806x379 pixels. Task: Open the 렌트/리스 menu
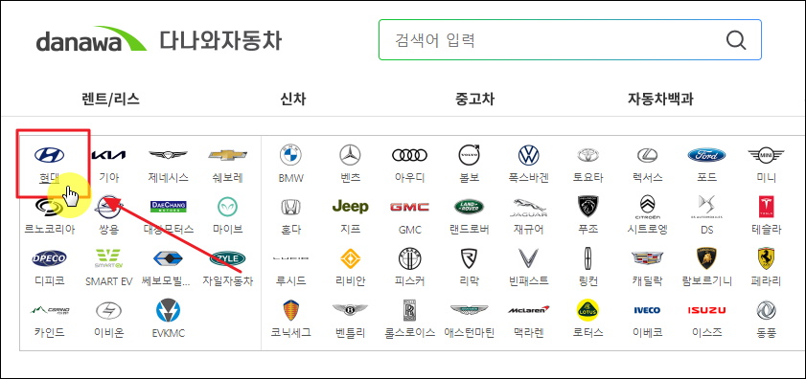point(110,99)
